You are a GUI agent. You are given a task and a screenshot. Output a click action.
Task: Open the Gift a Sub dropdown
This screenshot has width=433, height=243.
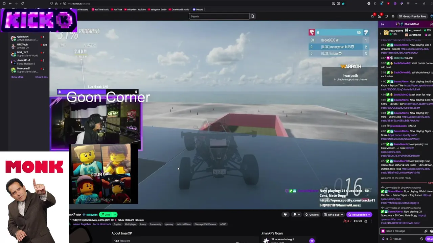tap(334, 215)
